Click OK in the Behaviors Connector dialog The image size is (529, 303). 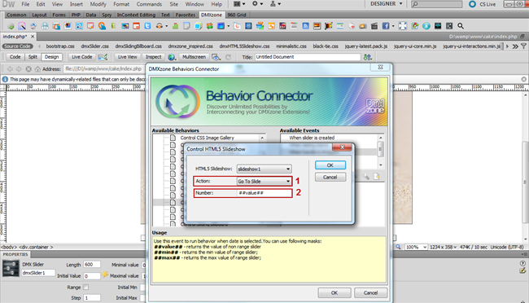334,293
